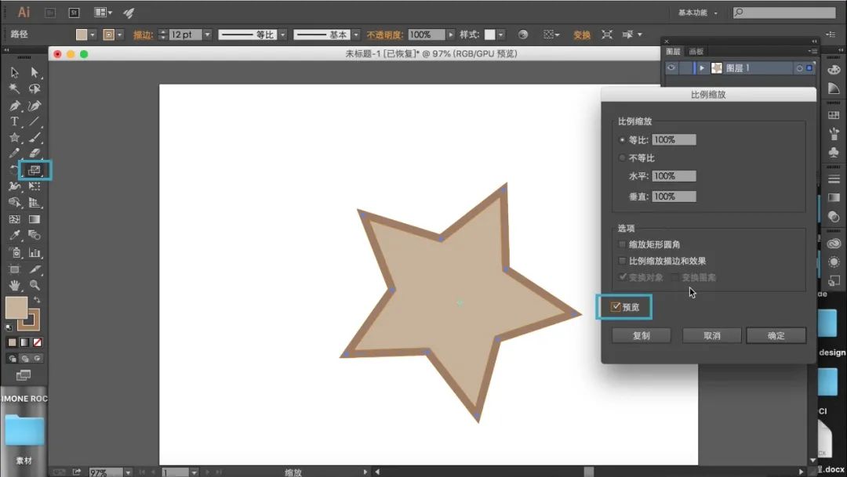The height and width of the screenshot is (477, 847).
Task: Select the Gradient tool in toolbox
Action: 35,219
